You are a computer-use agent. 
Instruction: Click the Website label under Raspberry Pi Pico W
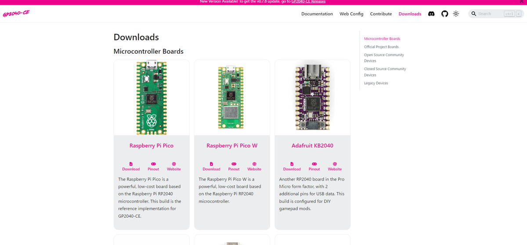[254, 169]
